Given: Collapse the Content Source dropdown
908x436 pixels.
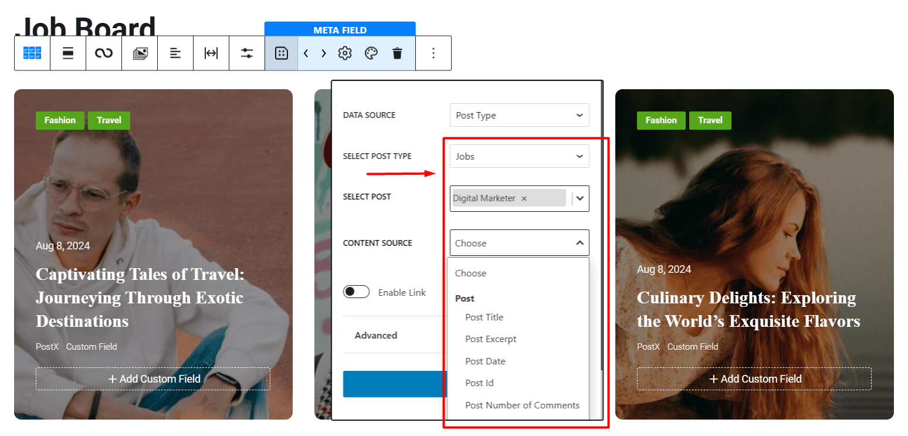Looking at the screenshot, I should 519,242.
